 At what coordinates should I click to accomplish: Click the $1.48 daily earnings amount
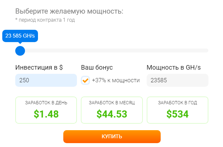tap(46, 114)
